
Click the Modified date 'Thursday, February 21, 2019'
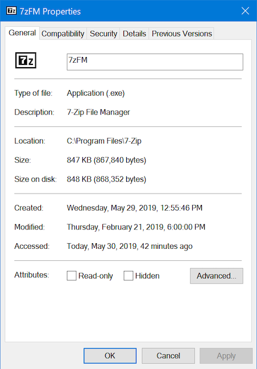click(115, 227)
